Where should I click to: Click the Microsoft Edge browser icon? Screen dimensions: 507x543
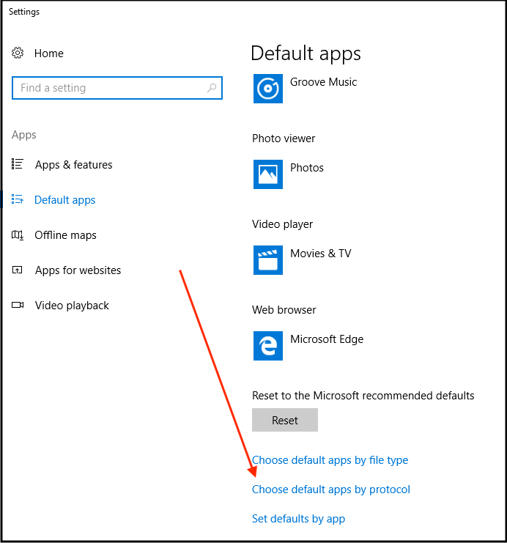click(x=267, y=346)
